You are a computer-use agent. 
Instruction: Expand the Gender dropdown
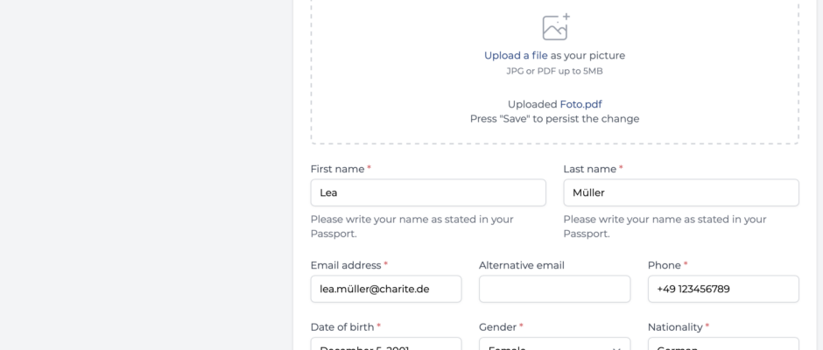click(555, 344)
